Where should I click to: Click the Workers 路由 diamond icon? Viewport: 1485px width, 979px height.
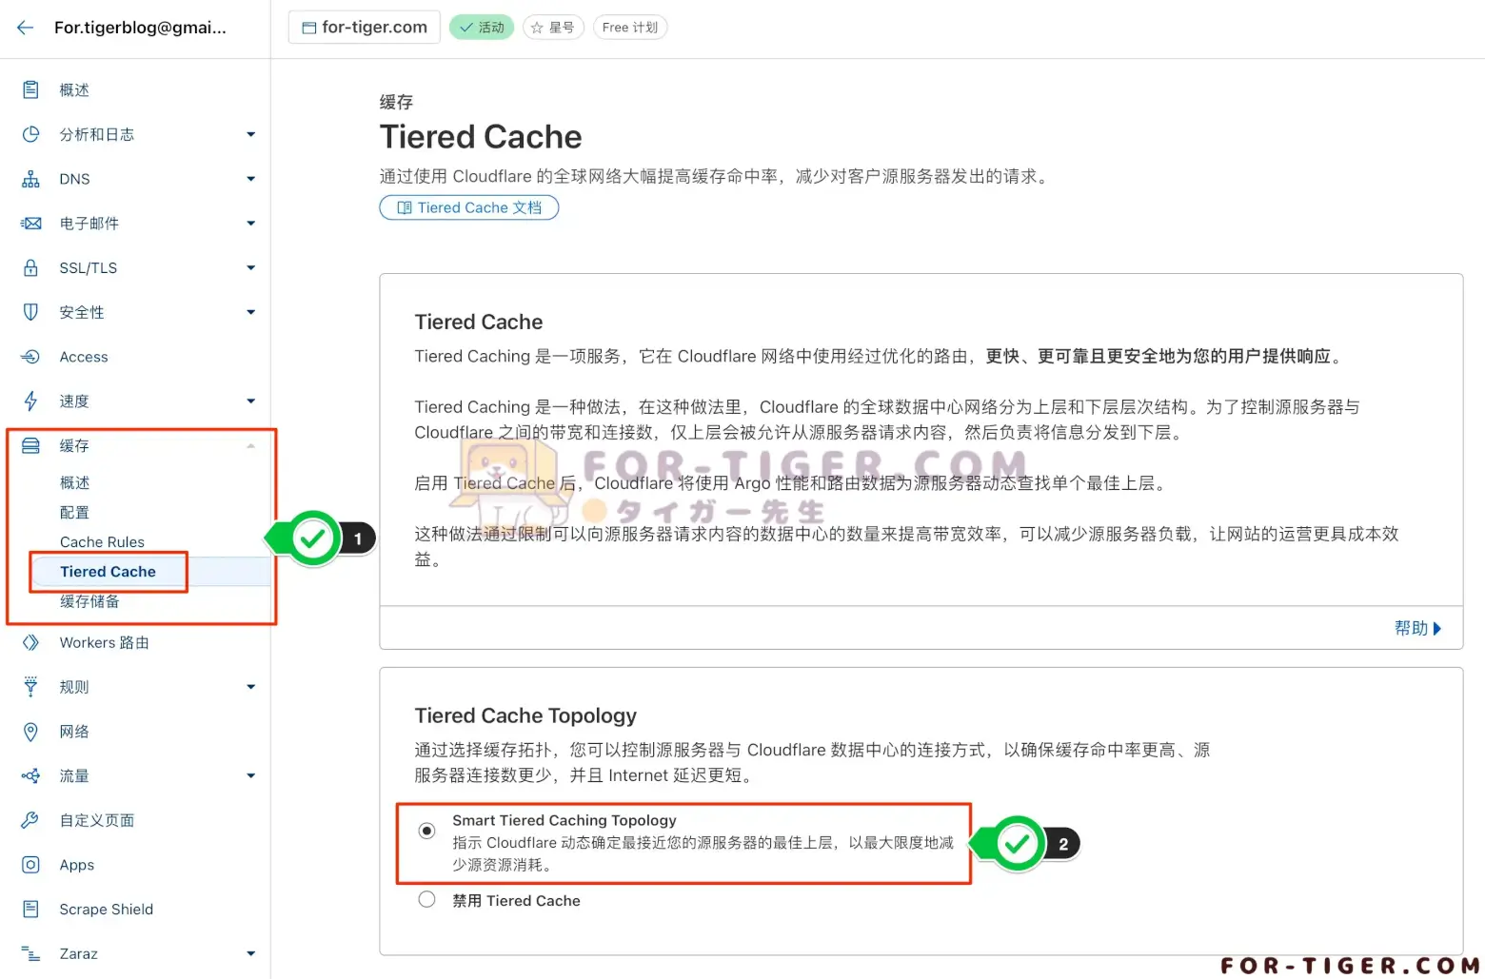(x=30, y=643)
